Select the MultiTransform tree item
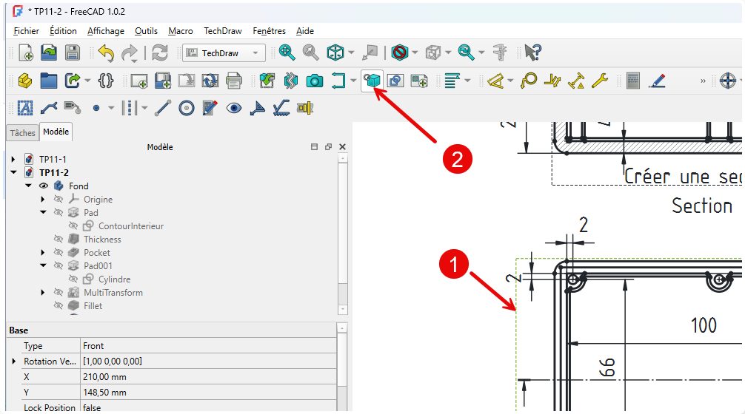The width and height of the screenshot is (745, 414). pyautogui.click(x=113, y=293)
